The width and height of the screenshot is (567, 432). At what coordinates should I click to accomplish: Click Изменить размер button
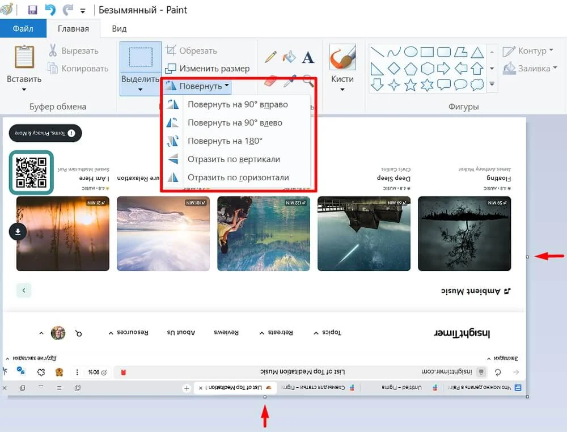tap(208, 69)
